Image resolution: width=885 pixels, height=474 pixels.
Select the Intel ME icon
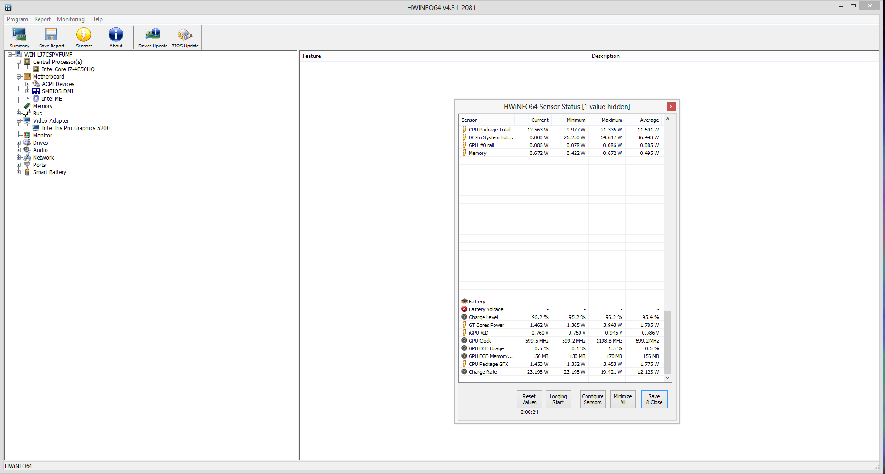coord(36,99)
